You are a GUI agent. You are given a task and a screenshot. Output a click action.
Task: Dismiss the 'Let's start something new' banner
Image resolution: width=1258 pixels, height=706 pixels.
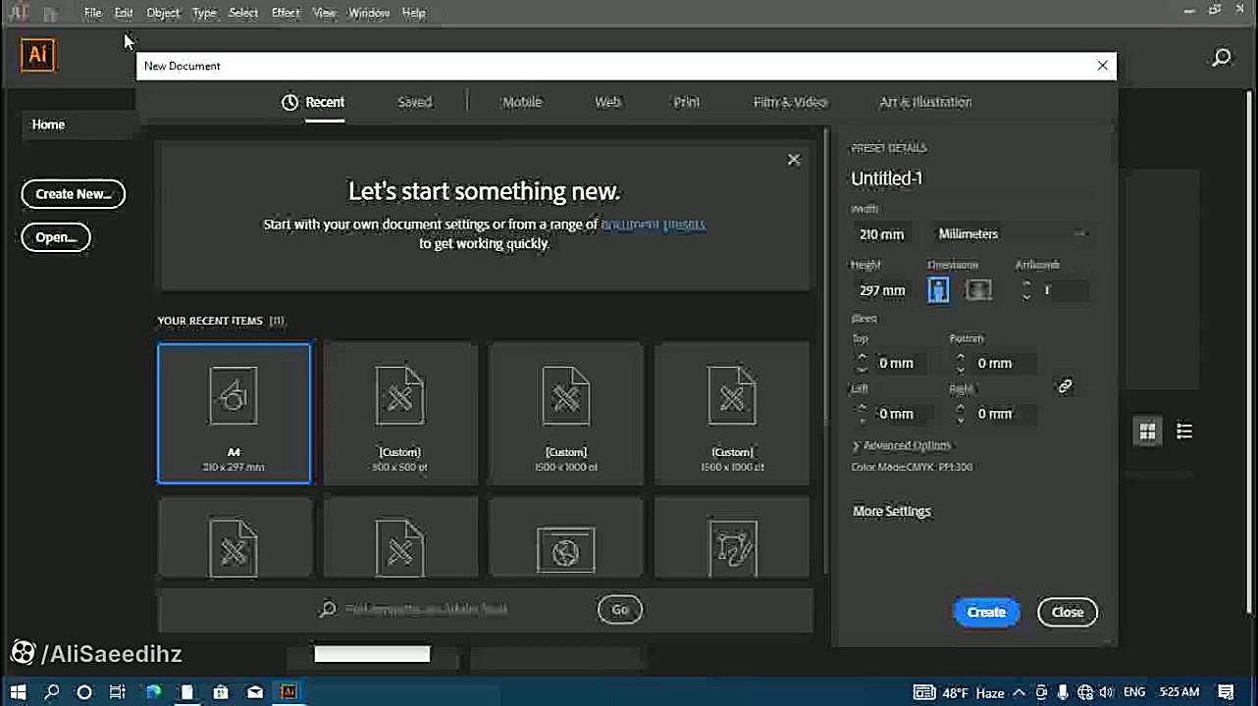point(794,160)
